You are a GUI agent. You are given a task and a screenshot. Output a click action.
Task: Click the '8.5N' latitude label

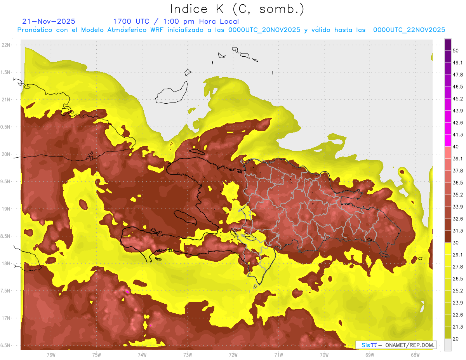6,236
